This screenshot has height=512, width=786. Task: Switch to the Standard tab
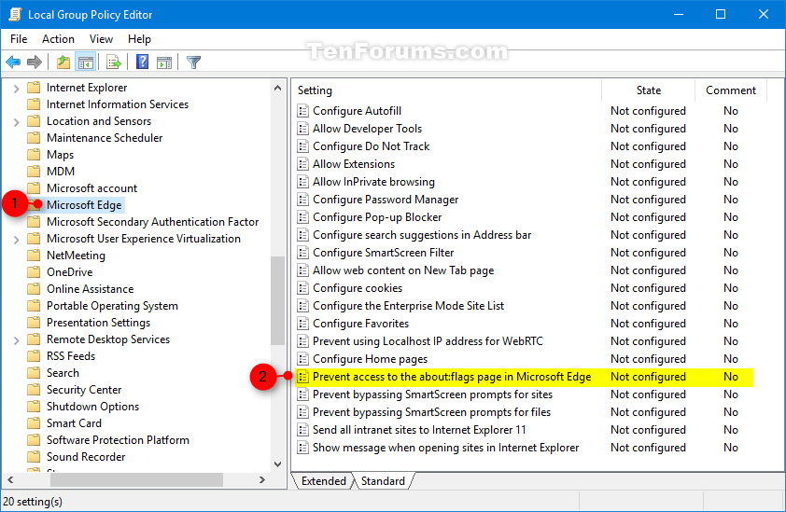(383, 481)
